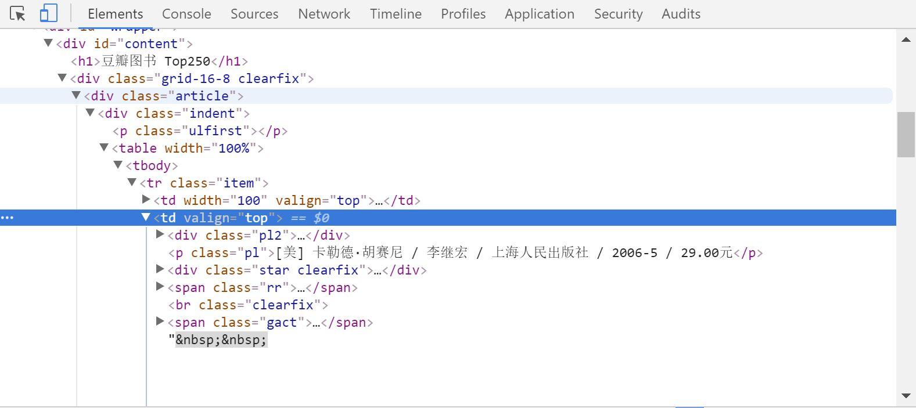Click the ellipsis beside the selected td row
This screenshot has height=408, width=916.
click(7, 218)
